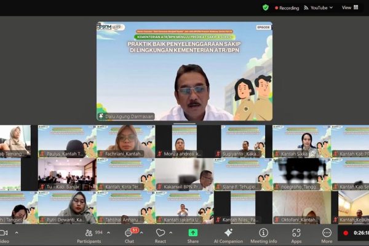Select the Tangsel participant tile
Screen dimensions: 369x246
(19, 207)
